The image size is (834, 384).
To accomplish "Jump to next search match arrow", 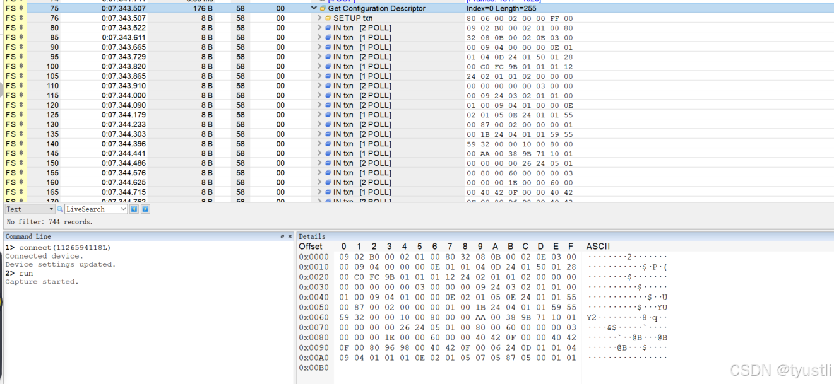I will [x=145, y=209].
